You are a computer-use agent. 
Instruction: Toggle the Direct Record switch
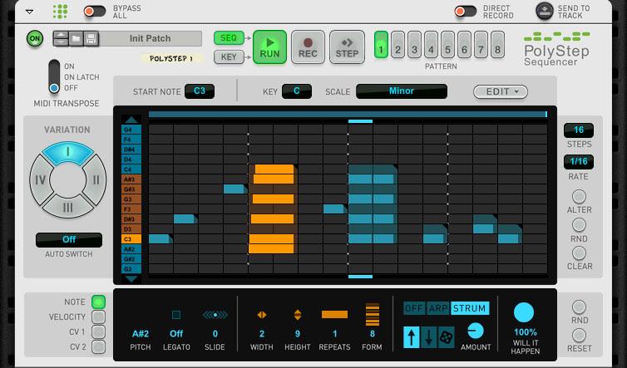466,12
